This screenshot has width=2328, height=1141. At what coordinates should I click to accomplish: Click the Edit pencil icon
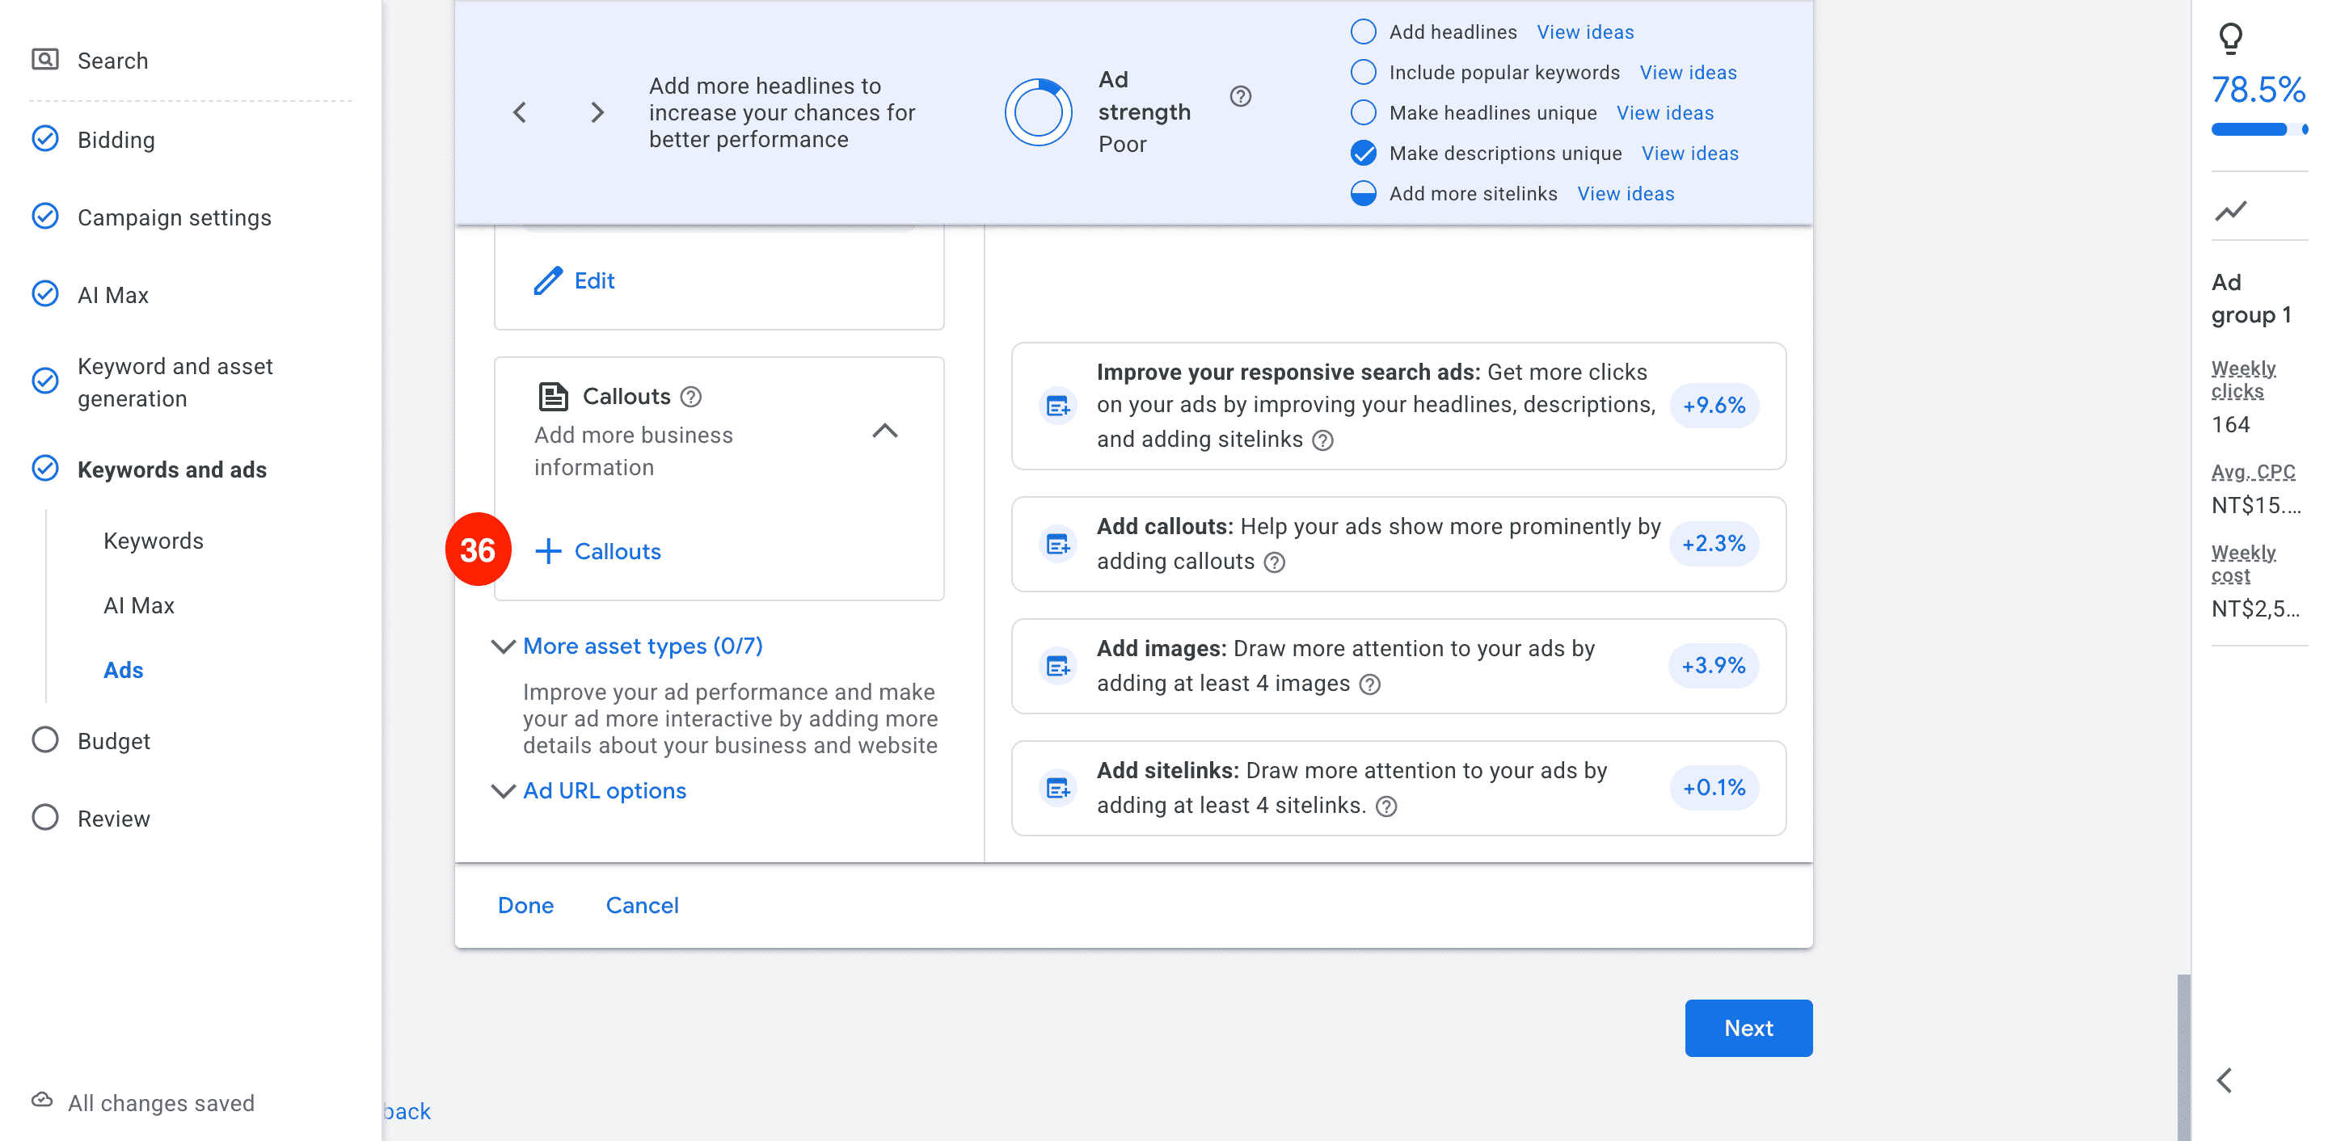pyautogui.click(x=548, y=281)
